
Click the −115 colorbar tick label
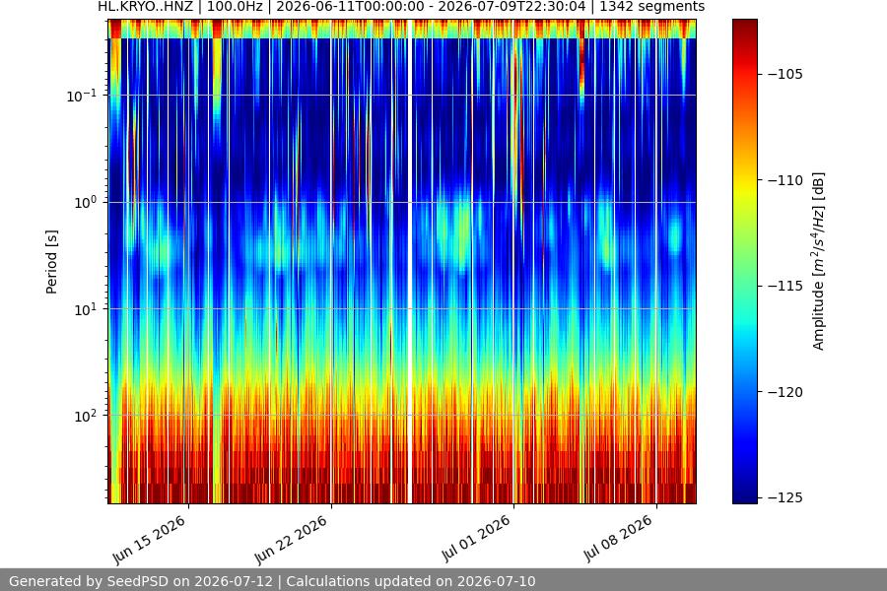(785, 287)
